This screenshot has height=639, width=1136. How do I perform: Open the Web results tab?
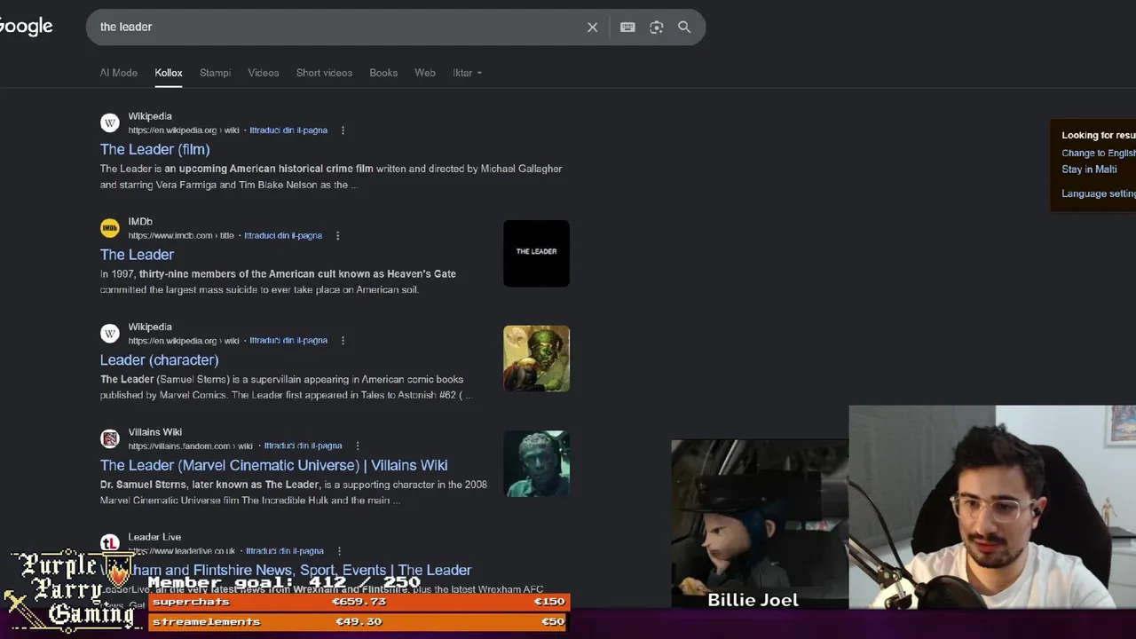[425, 73]
